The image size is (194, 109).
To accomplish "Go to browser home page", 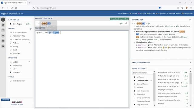I will 16,8.
